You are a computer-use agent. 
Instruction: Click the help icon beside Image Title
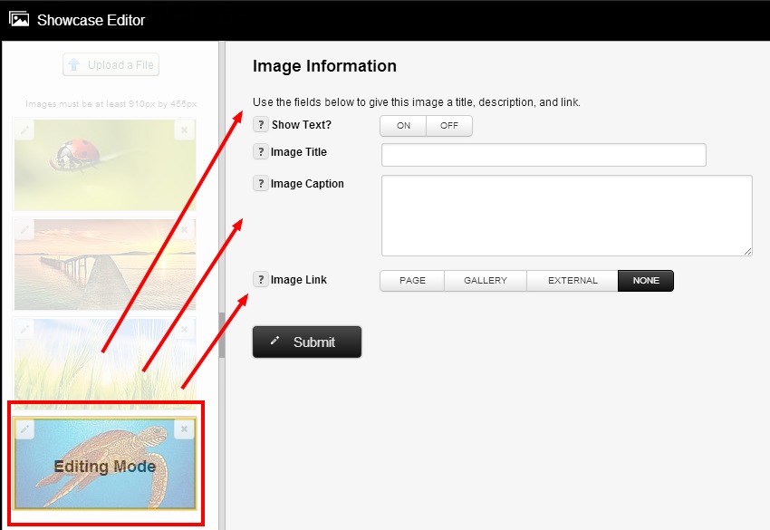261,152
